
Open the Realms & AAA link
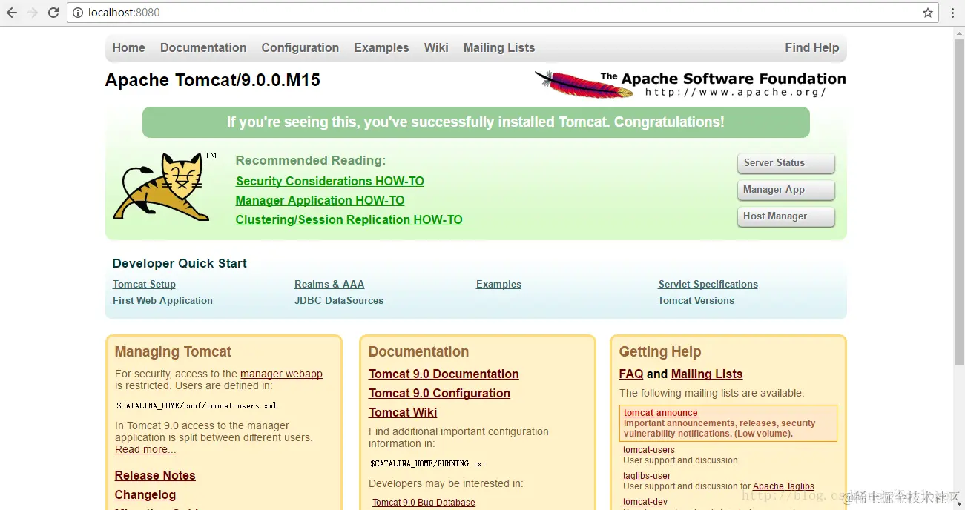coord(329,284)
